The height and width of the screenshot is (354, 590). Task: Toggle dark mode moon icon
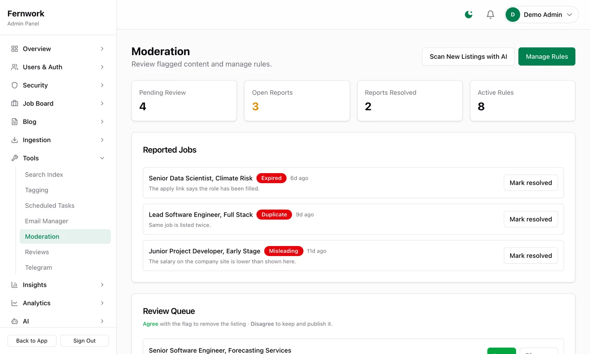[x=469, y=15]
